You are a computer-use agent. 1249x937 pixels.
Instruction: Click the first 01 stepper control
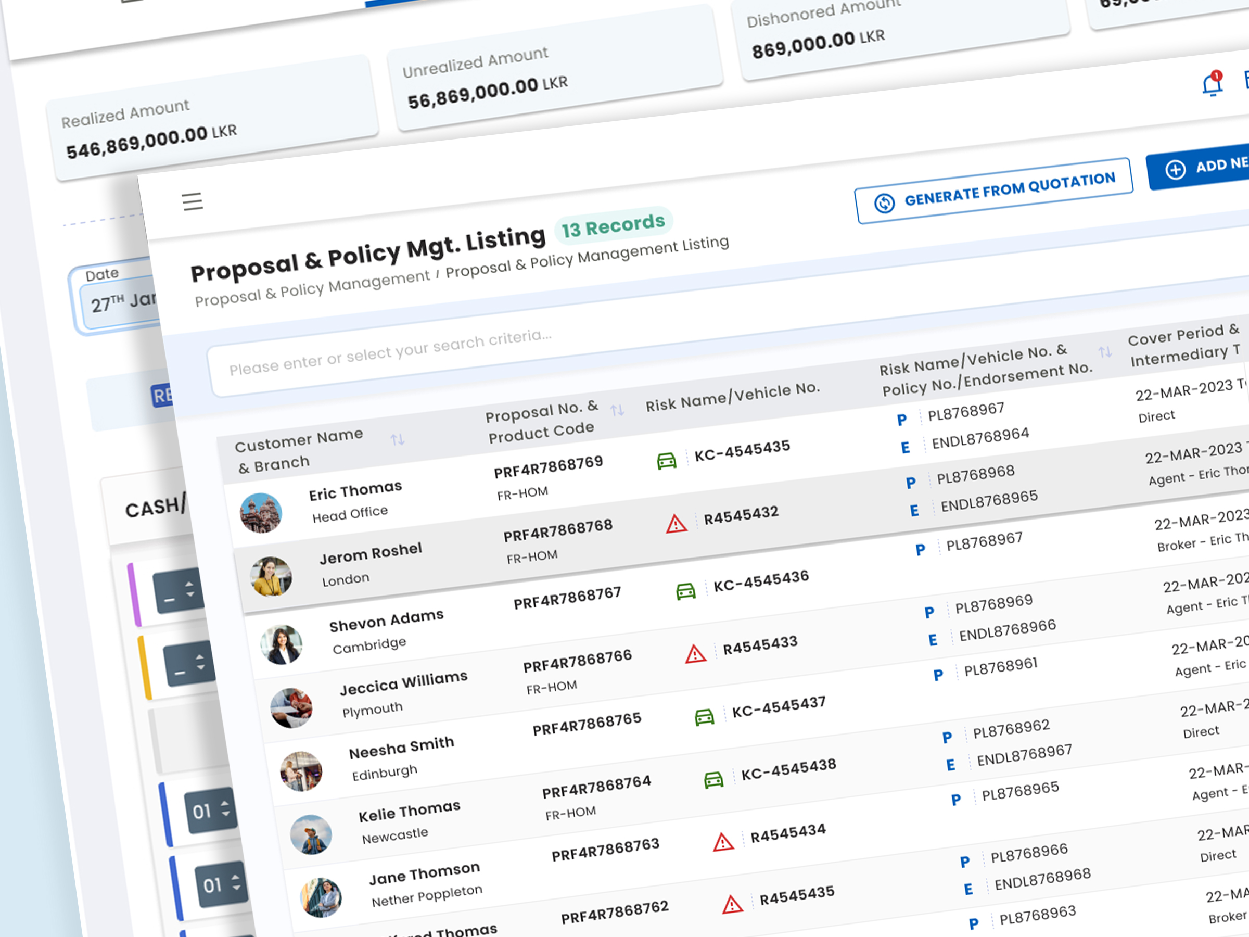[211, 811]
